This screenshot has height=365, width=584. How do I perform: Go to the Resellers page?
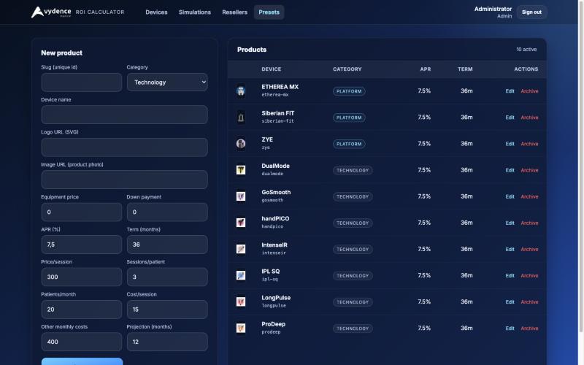click(x=234, y=12)
